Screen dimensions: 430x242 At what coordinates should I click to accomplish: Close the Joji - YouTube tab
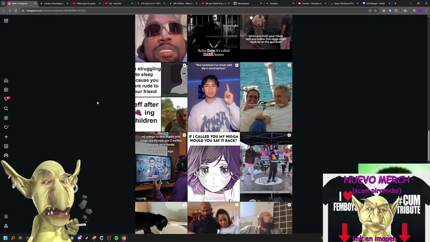point(132,3)
